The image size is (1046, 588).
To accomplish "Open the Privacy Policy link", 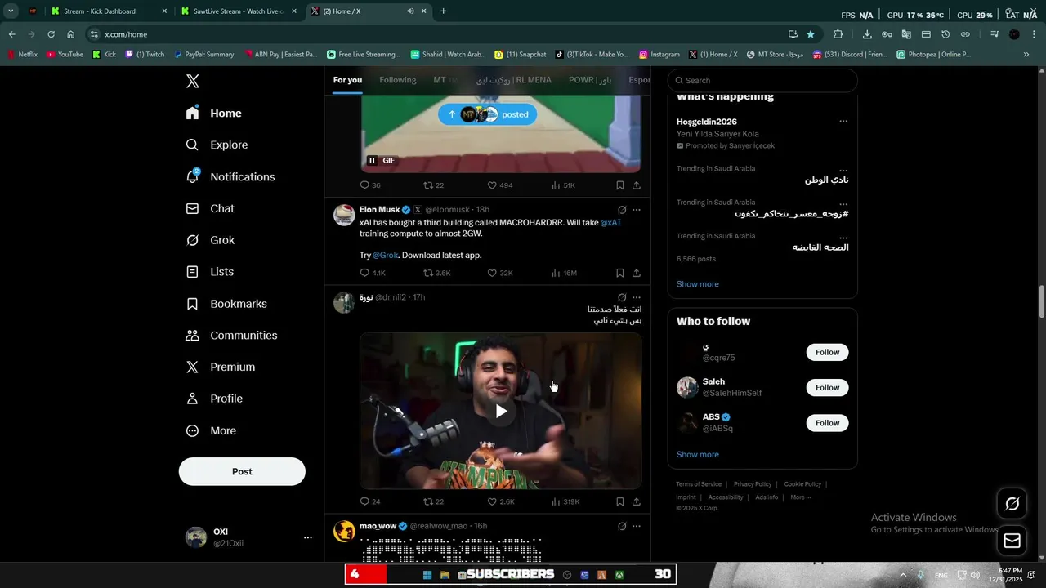I will (x=753, y=484).
